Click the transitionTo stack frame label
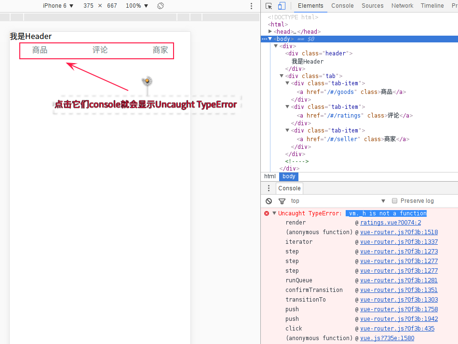The height and width of the screenshot is (344, 458). pyautogui.click(x=306, y=300)
